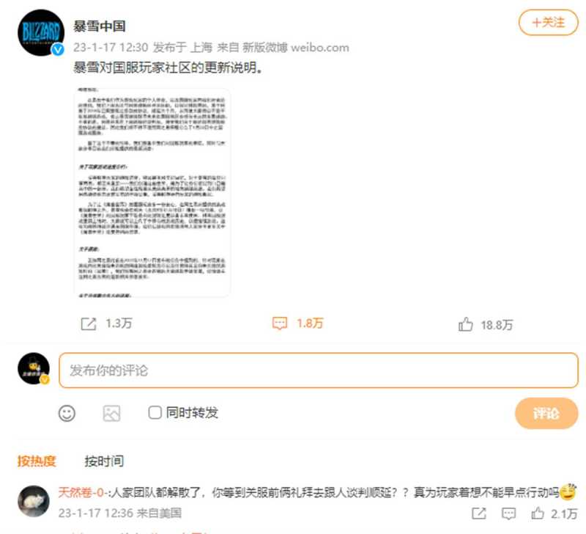The width and height of the screenshot is (586, 534).
Task: Open the Blizzard China profile avatar
Action: 41,32
